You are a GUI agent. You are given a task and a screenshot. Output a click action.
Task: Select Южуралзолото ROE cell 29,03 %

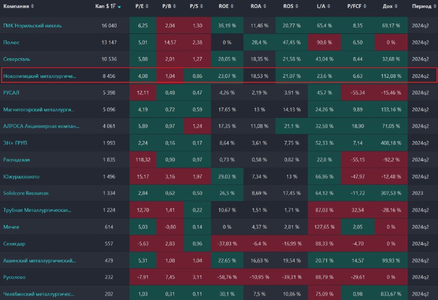(227, 177)
